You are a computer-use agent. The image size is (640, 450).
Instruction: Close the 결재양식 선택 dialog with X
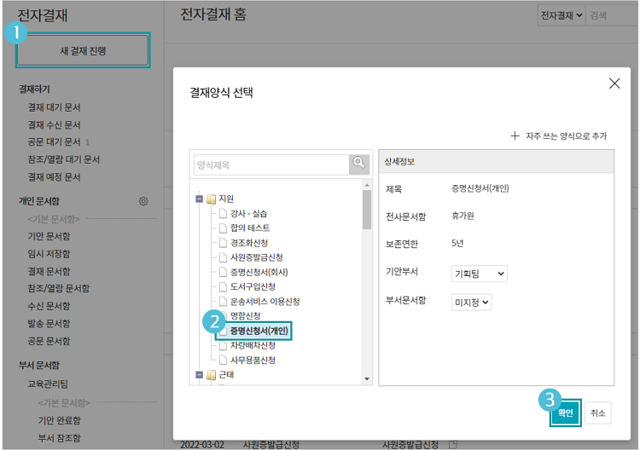614,84
